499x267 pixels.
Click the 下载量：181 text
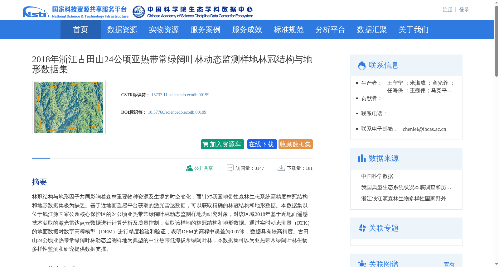pos(300,168)
